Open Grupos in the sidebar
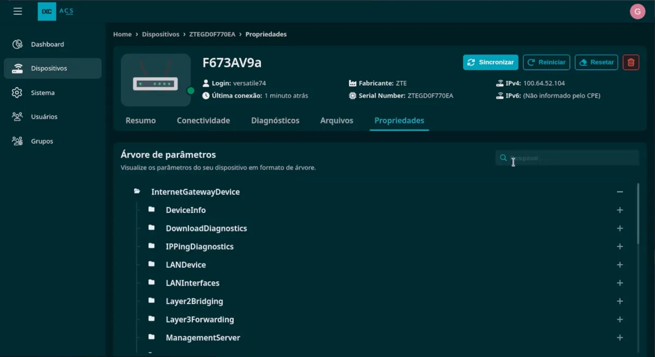Image resolution: width=655 pixels, height=357 pixels. tap(52, 141)
